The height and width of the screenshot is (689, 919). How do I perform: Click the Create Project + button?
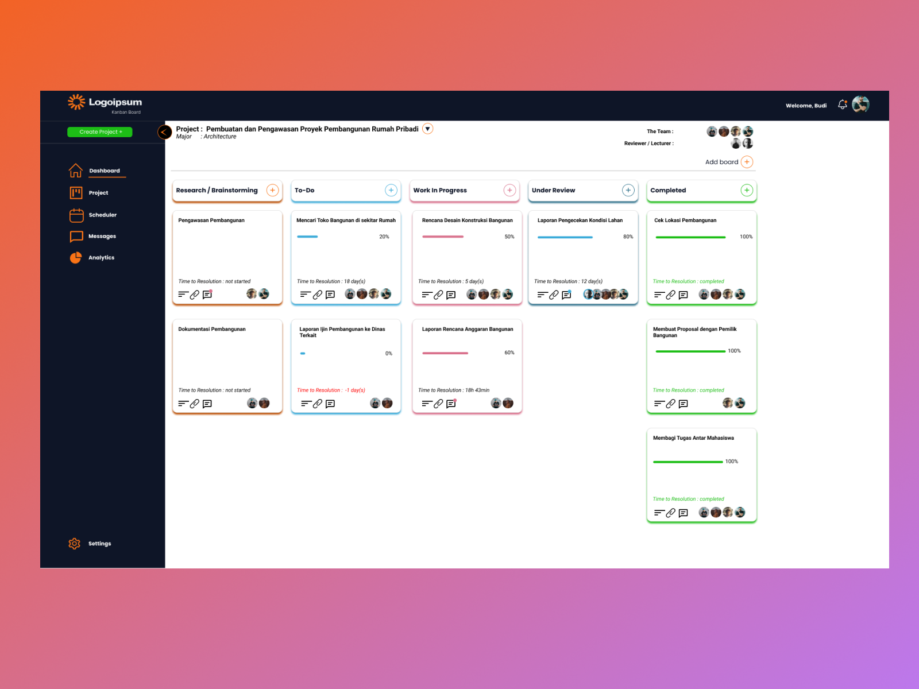tap(99, 131)
